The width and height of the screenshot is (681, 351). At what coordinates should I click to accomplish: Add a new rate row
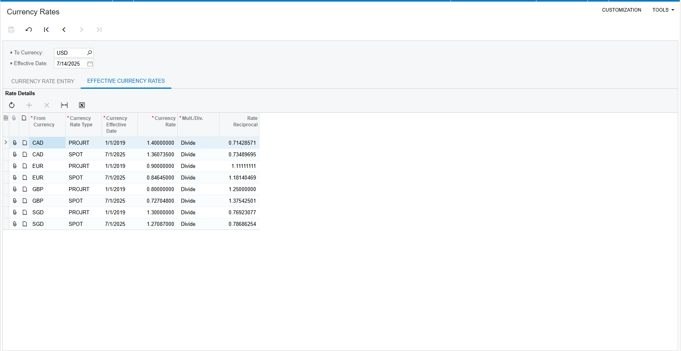29,105
